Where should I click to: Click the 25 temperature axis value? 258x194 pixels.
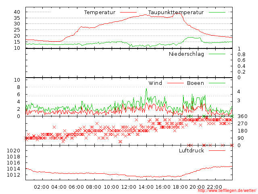tap(17, 30)
